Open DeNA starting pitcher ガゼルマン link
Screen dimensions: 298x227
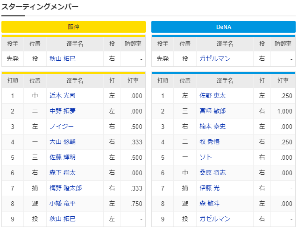215,58
